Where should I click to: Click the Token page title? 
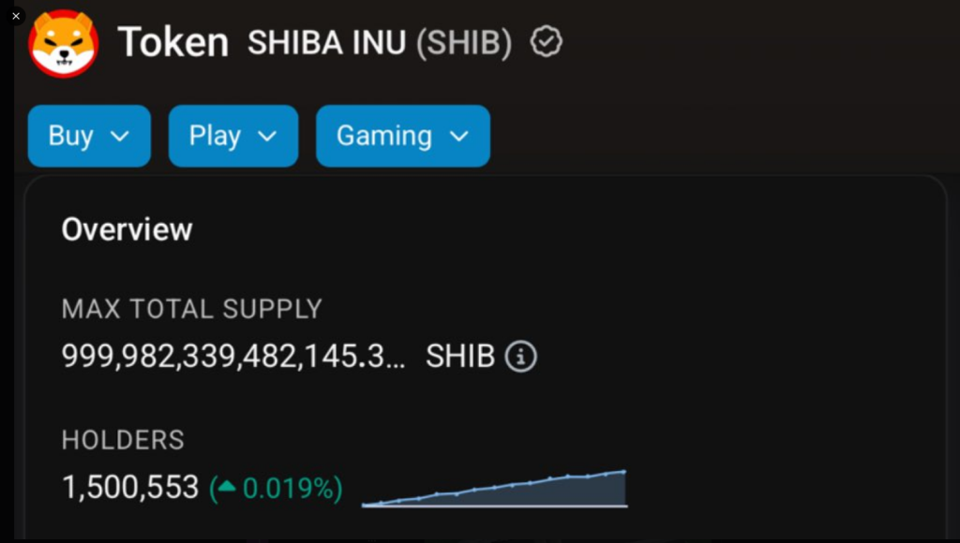click(172, 43)
